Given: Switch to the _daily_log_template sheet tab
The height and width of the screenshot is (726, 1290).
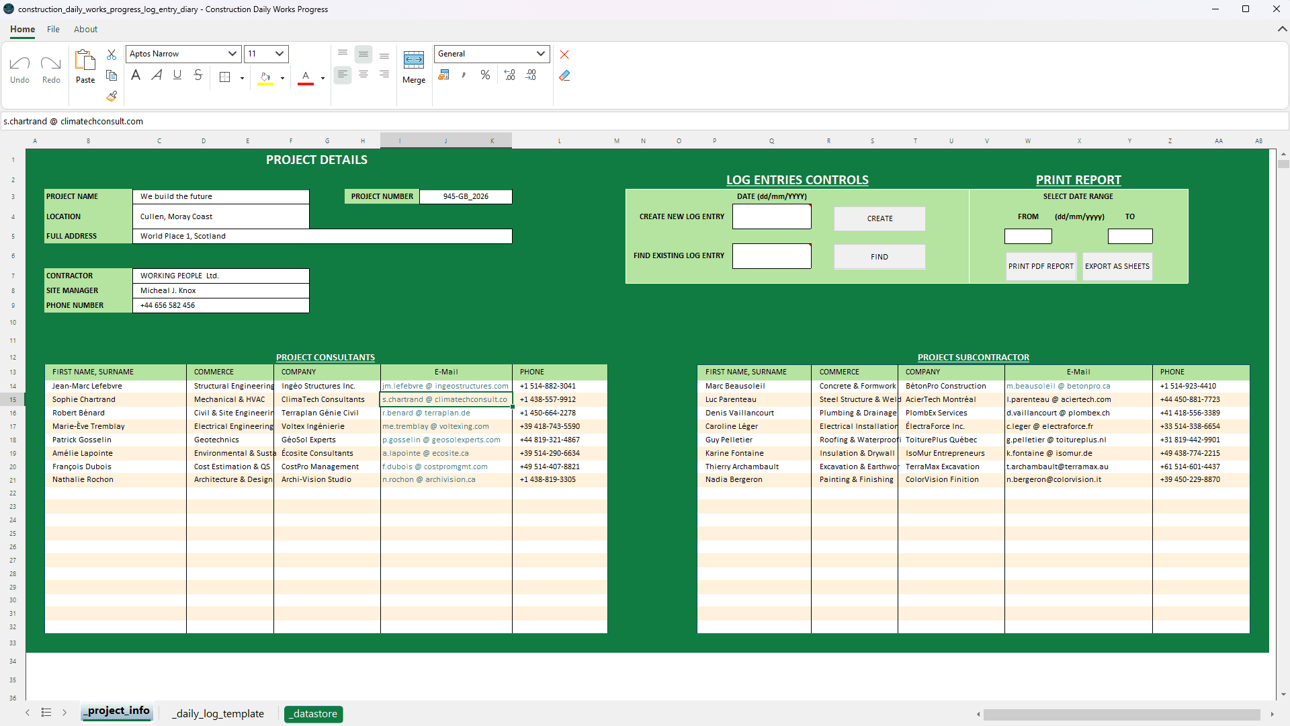Looking at the screenshot, I should click(218, 714).
